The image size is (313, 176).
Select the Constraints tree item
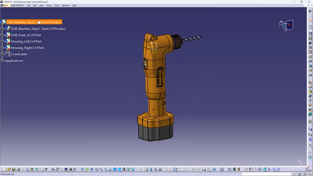[x=19, y=54]
